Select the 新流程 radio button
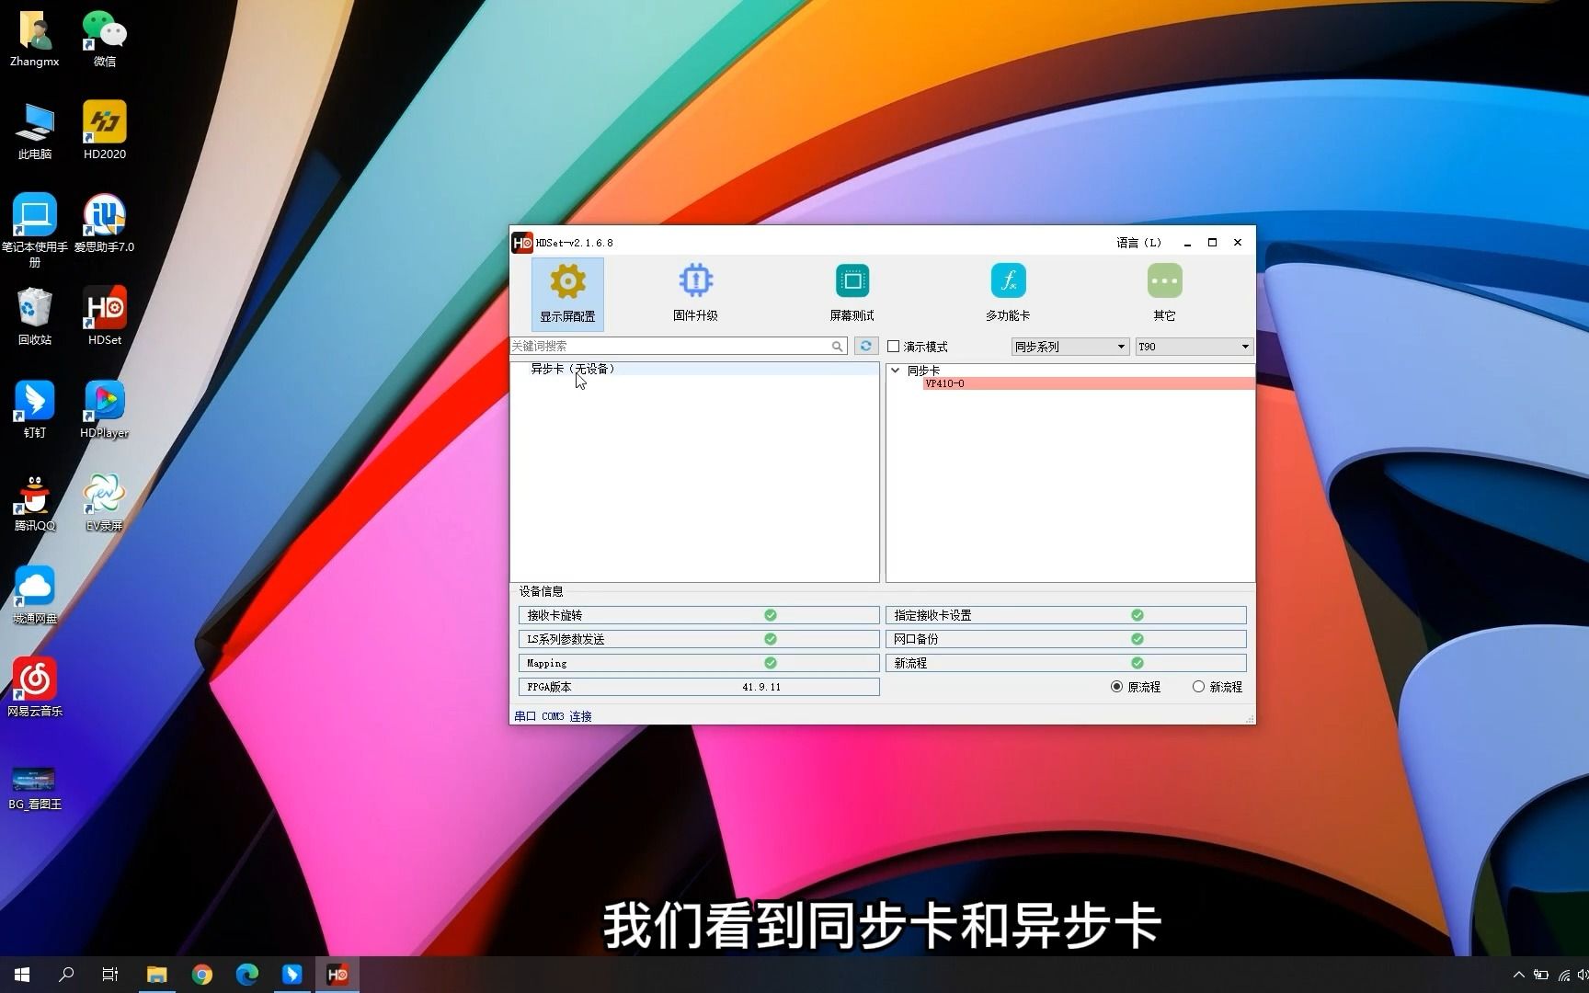The height and width of the screenshot is (993, 1589). pos(1198,687)
